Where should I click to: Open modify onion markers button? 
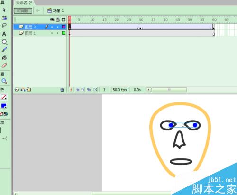tap(95, 90)
